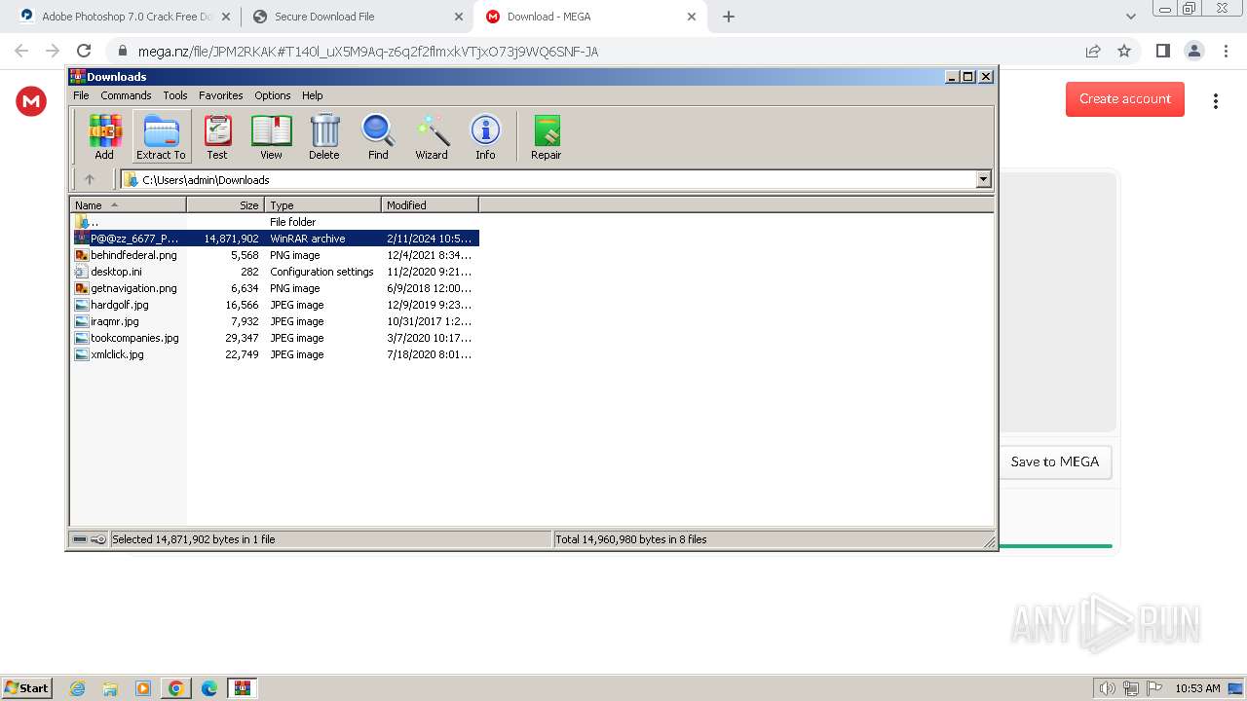This screenshot has width=1247, height=701.
Task: Open the Tools menu
Action: (x=175, y=95)
